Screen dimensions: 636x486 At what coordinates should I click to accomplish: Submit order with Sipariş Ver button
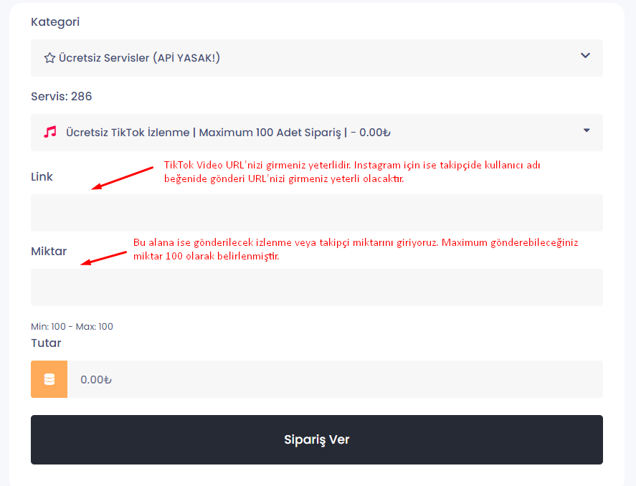(317, 439)
